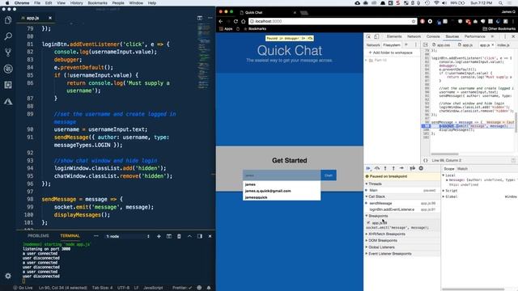Click Add folder to workspace
This screenshot has width=518, height=291.
390,53
